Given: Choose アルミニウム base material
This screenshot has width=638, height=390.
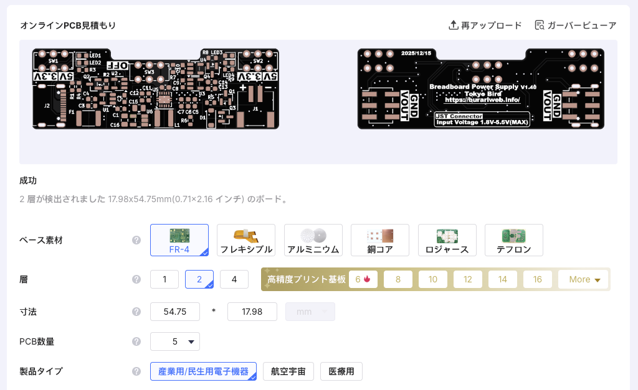Looking at the screenshot, I should coord(313,240).
